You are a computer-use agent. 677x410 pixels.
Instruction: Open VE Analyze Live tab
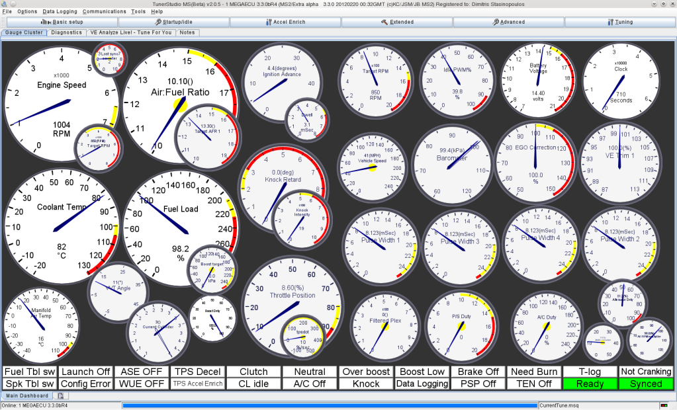coord(131,32)
